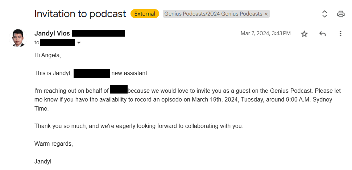Open the three-dot more options menu
This screenshot has height=170, width=352.
[340, 34]
